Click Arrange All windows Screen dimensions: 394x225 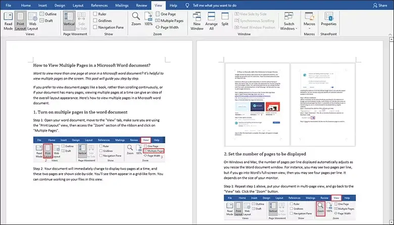point(211,21)
